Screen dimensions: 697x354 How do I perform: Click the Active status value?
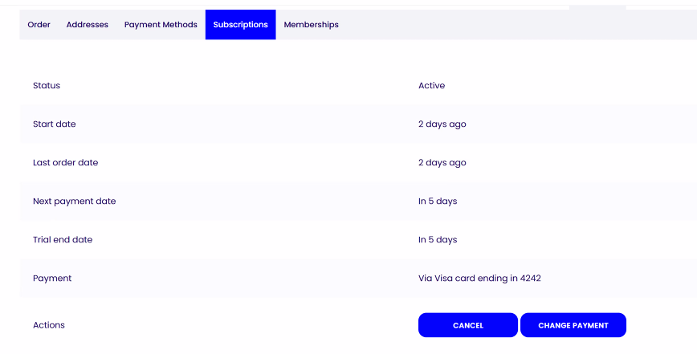(431, 86)
